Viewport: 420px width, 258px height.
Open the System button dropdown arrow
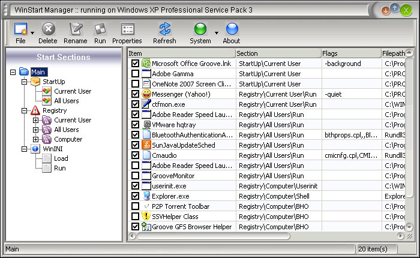[217, 32]
